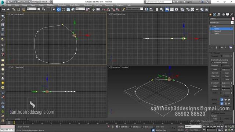Select Segment sub-object in modifier stack
Image resolution: width=235 pixels, height=132 pixels.
click(x=217, y=31)
